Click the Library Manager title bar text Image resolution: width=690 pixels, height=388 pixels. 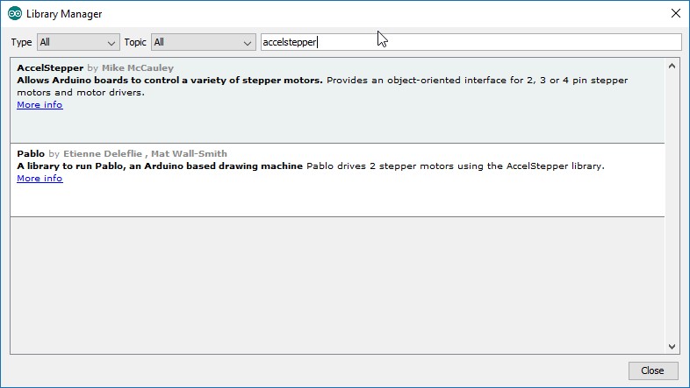[x=64, y=14]
